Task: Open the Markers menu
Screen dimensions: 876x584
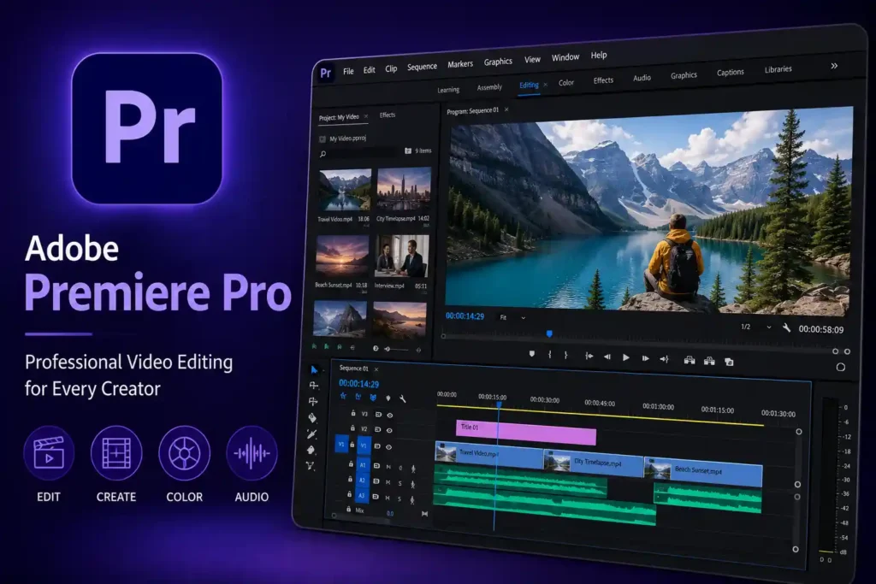Action: click(459, 64)
